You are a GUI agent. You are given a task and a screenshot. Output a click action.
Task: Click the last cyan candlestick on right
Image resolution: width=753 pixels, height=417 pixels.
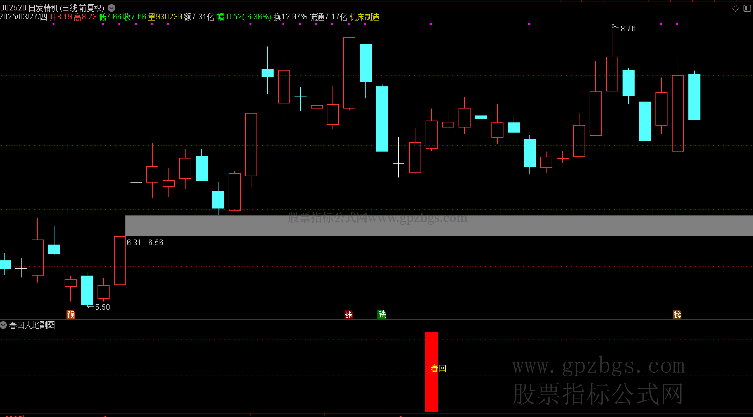694,97
